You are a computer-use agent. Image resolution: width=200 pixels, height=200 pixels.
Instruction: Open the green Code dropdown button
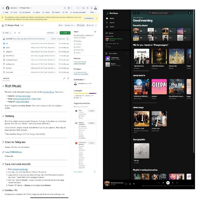click(x=65, y=33)
